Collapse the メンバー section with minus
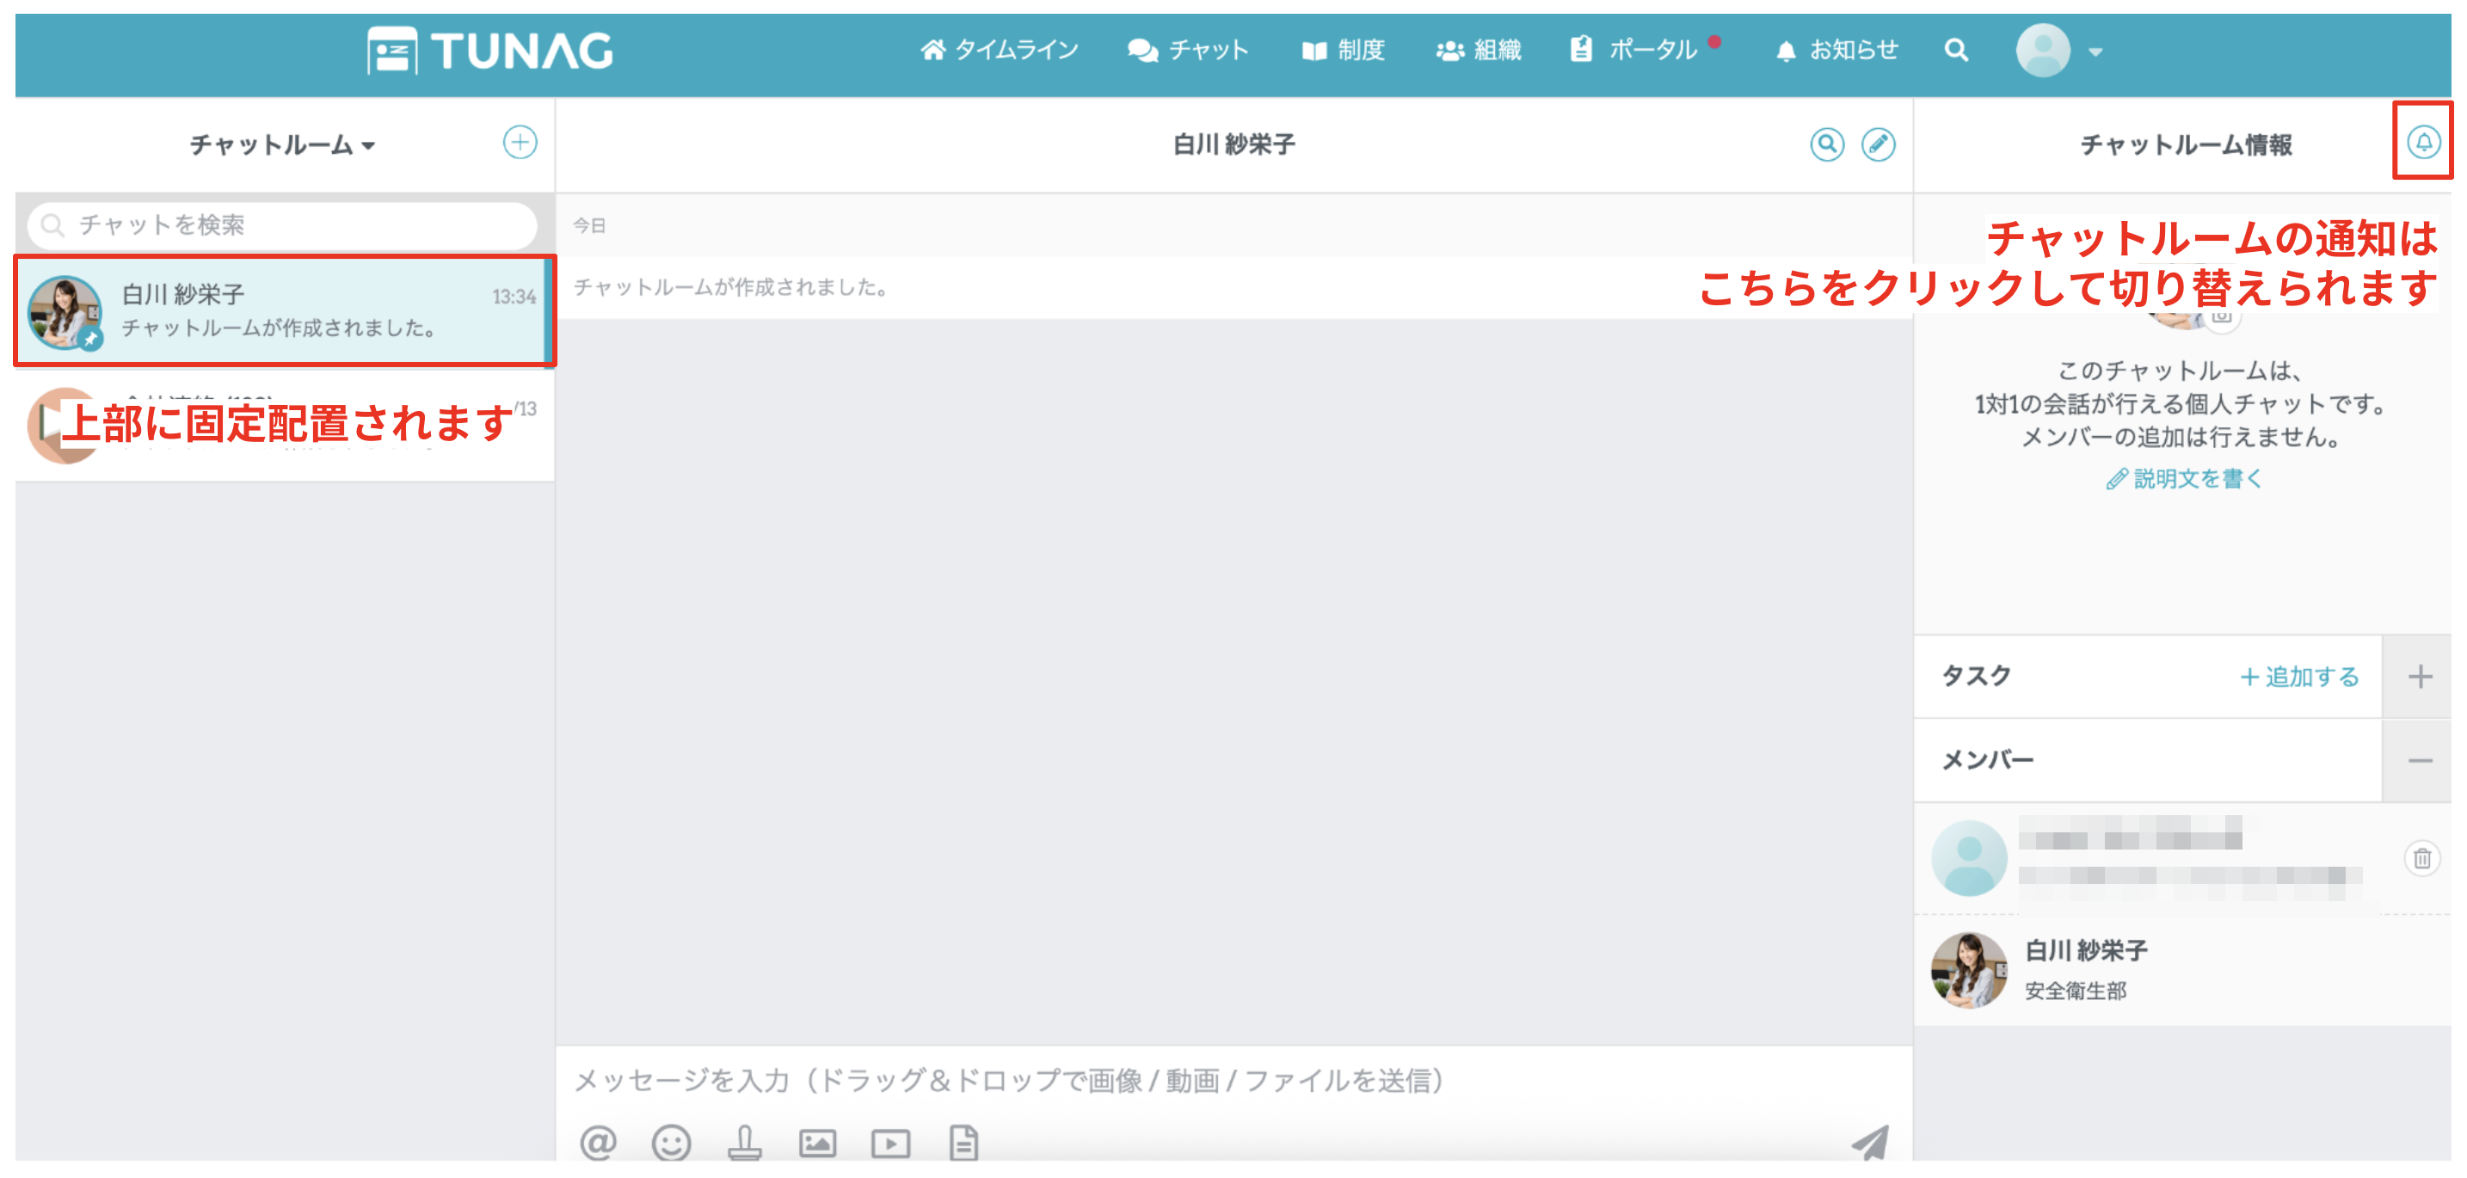 (2419, 761)
